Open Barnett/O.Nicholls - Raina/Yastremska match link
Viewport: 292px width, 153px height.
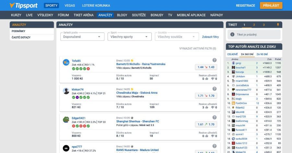[x=141, y=64]
